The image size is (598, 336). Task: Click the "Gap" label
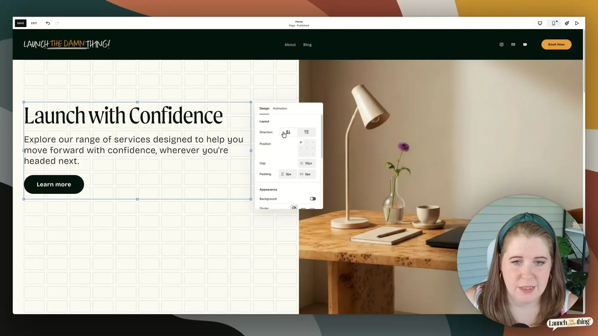263,163
